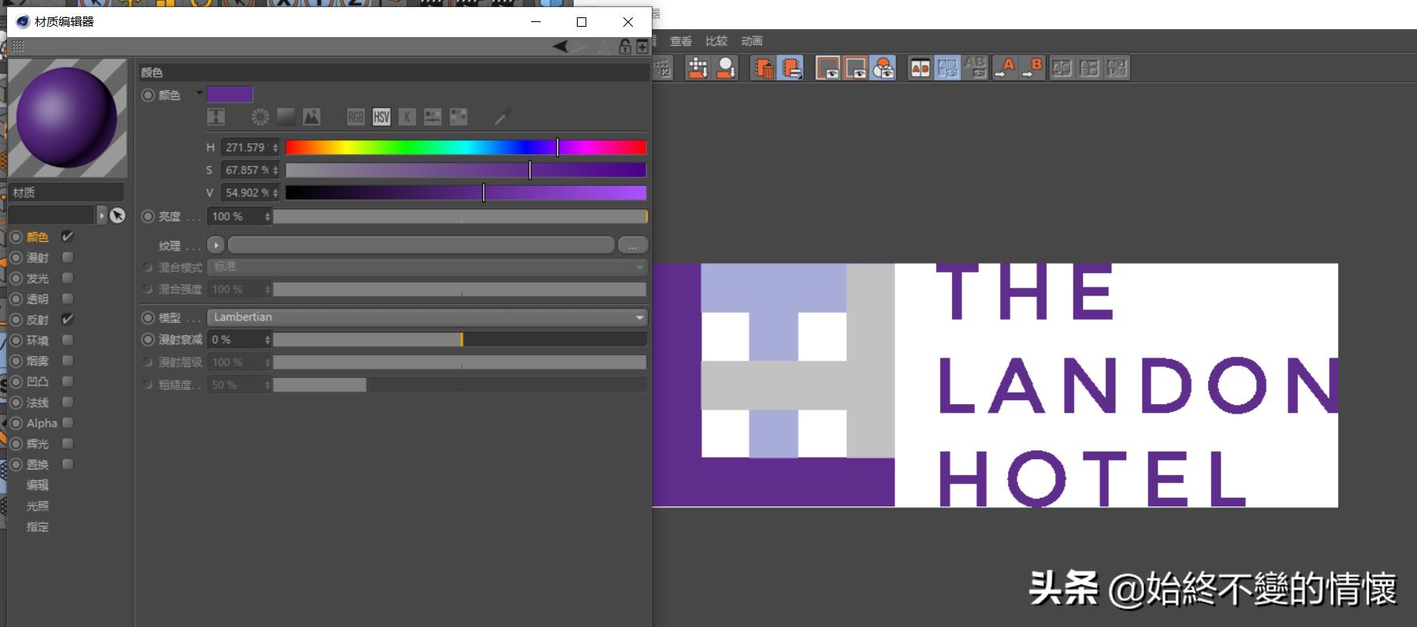Enable the 漫射 channel checkbox
Screen dimensions: 1417x627
(x=68, y=257)
